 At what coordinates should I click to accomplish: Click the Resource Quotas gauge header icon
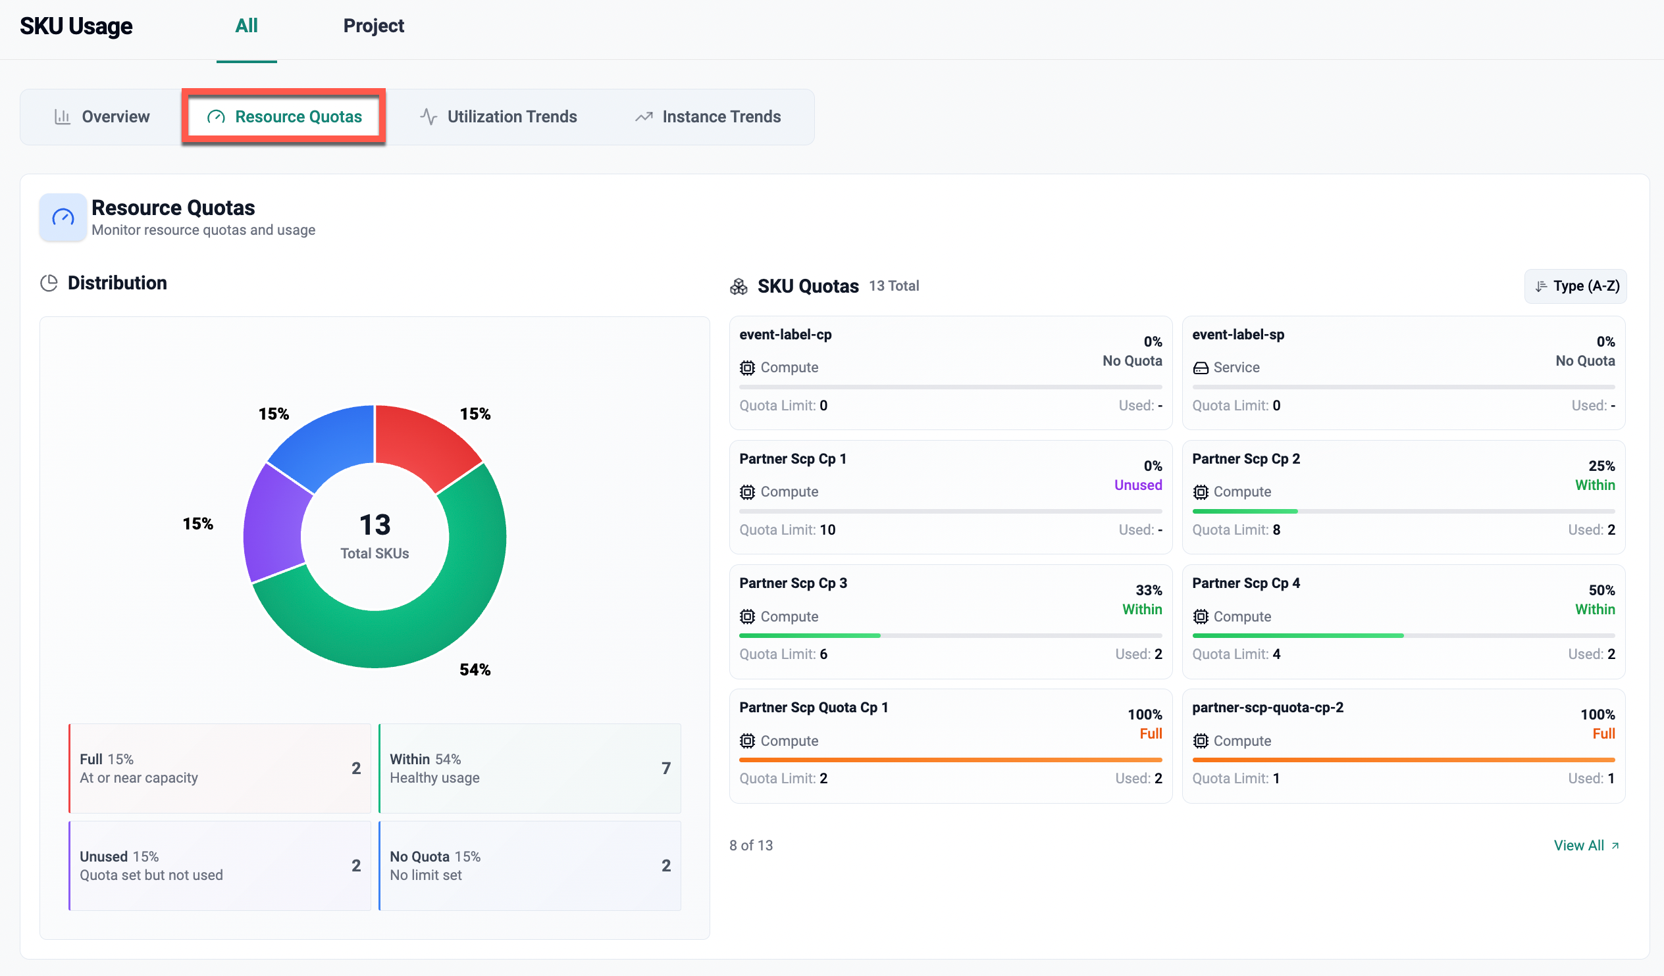click(63, 217)
